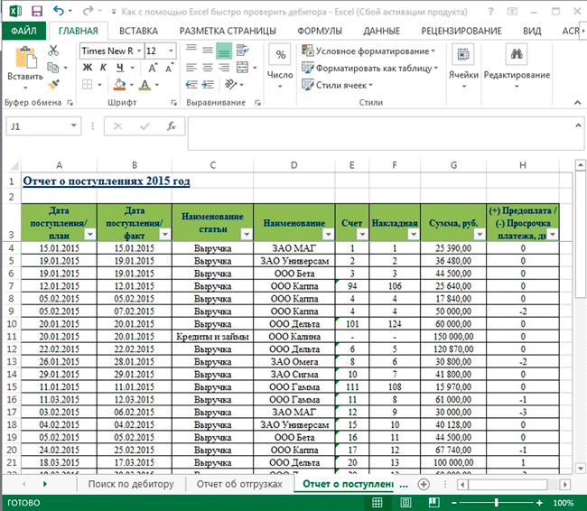Open the Шрифт dialog launcher
This screenshot has width=587, height=511.
pyautogui.click(x=173, y=103)
